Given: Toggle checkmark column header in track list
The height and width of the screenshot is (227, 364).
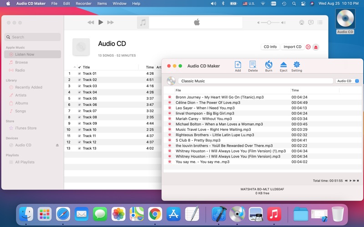Looking at the screenshot, I should coord(79,67).
